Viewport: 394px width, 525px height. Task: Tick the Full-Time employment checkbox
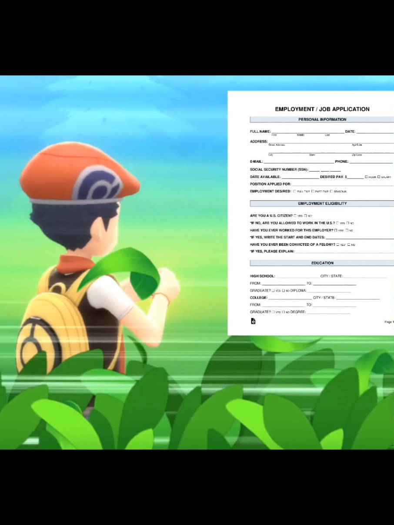point(294,192)
